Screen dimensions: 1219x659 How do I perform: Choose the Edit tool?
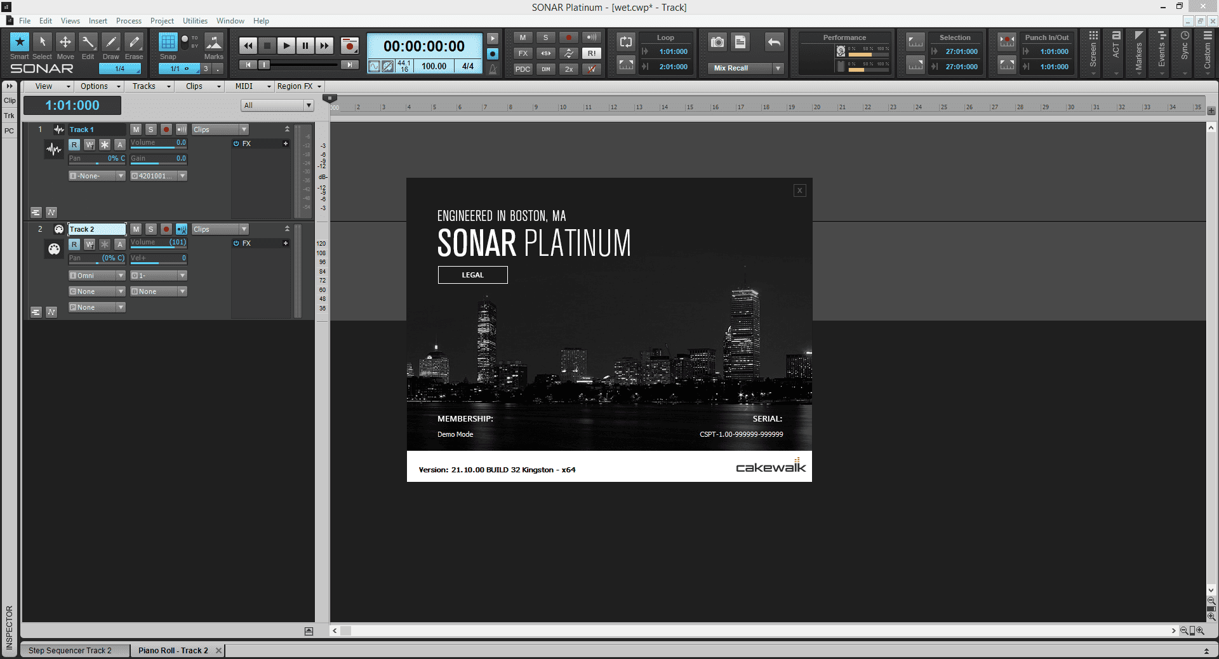pos(88,42)
